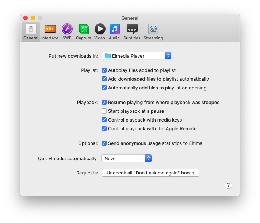Click Uncheck all "Don't ask me again" boxes

coord(150,173)
